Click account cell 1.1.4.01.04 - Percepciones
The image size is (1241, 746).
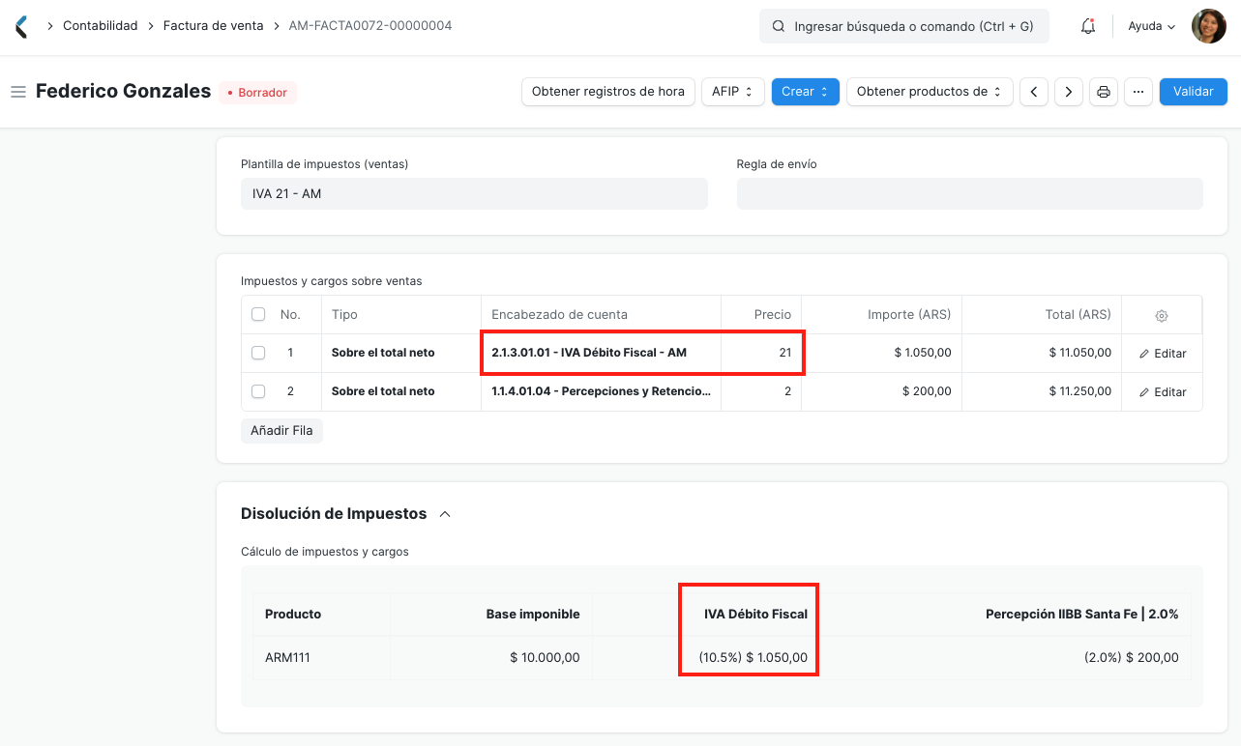[x=601, y=392]
